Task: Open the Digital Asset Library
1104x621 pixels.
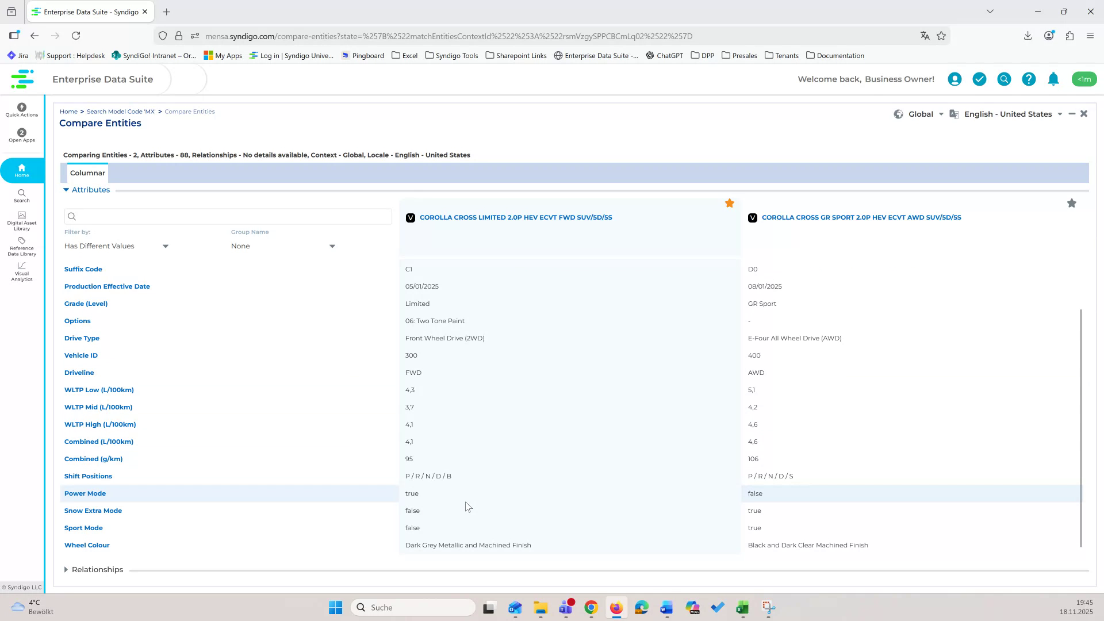Action: point(21,219)
